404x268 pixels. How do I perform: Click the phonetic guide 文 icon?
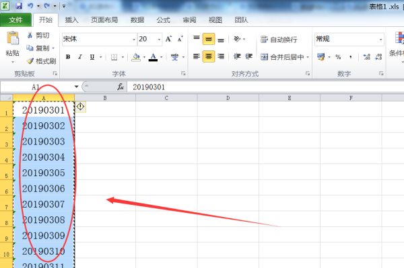[x=174, y=57]
